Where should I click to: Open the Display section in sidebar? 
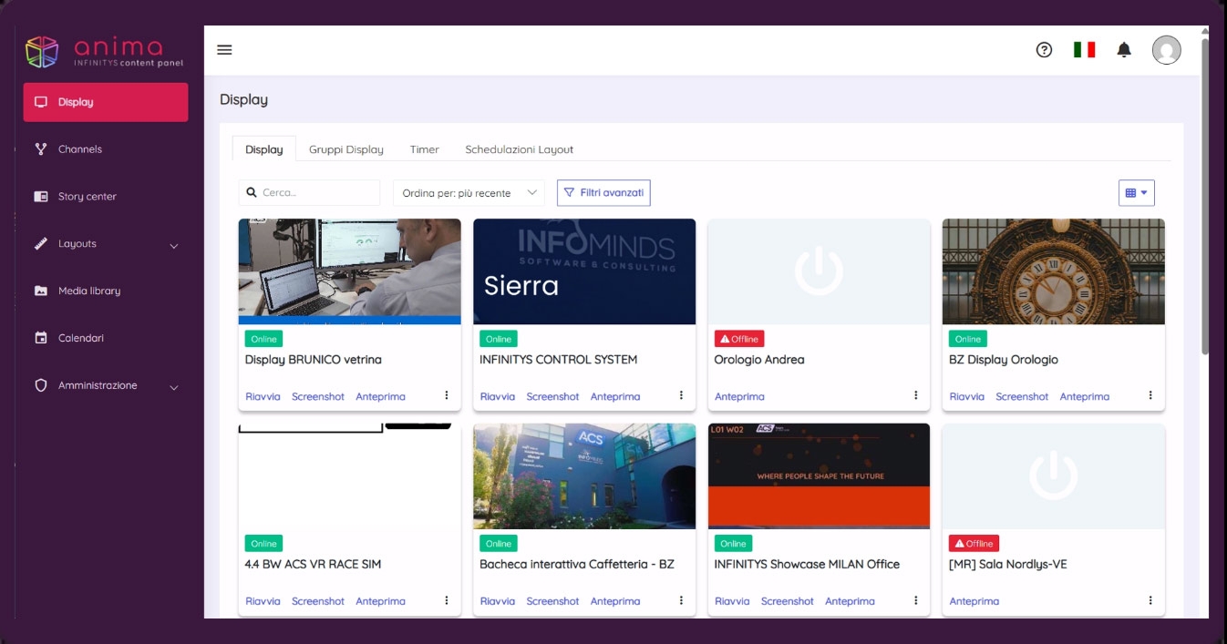pyautogui.click(x=106, y=102)
